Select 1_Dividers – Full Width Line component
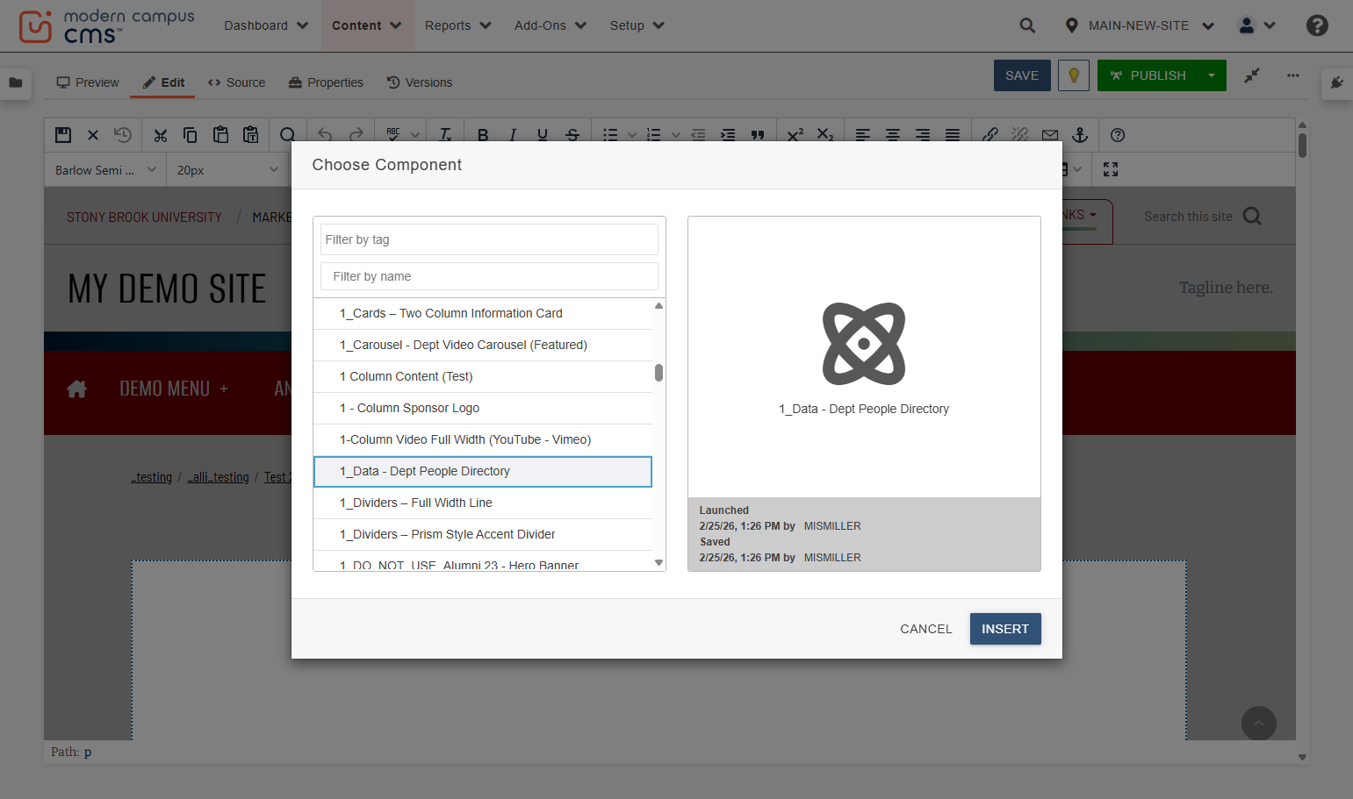Image resolution: width=1353 pixels, height=799 pixels. [483, 503]
